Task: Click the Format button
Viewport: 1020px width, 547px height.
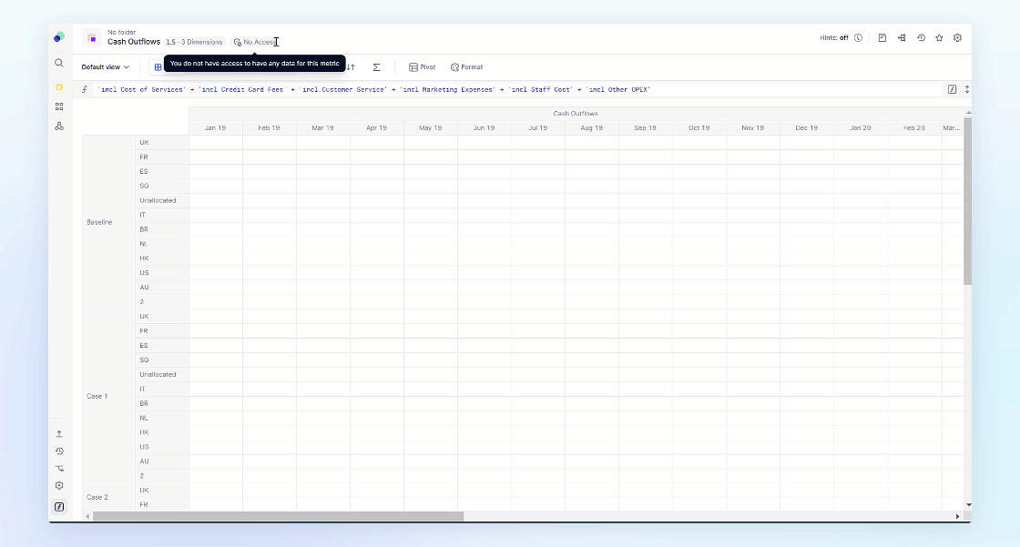Action: click(x=466, y=67)
